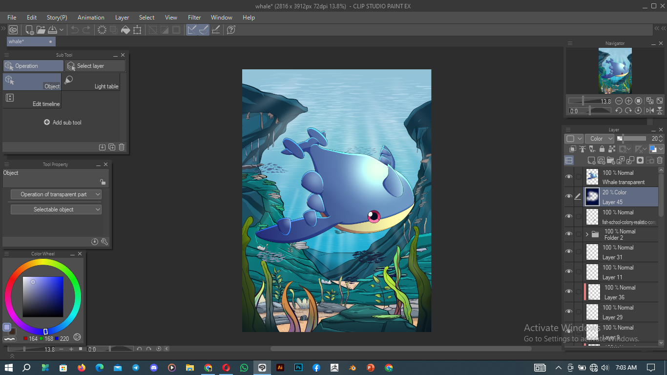Click the Clip Studio launcher icon
Image resolution: width=667 pixels, height=375 pixels.
(13, 30)
